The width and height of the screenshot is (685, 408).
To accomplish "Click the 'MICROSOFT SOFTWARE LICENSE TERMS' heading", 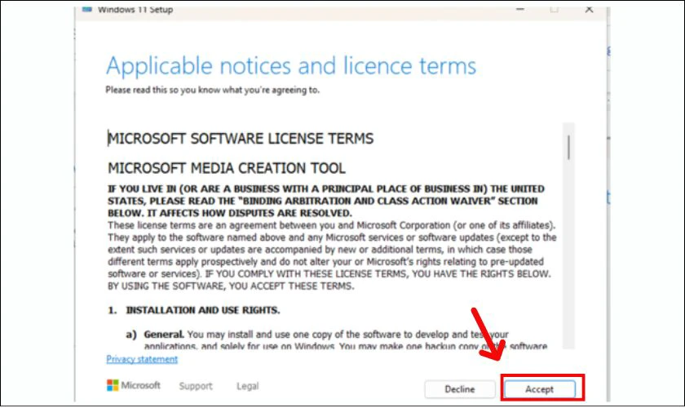I will [241, 139].
